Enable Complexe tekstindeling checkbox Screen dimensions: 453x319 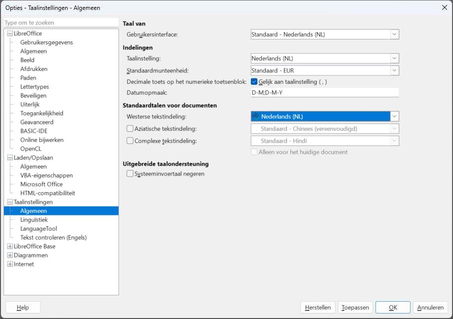tap(130, 141)
